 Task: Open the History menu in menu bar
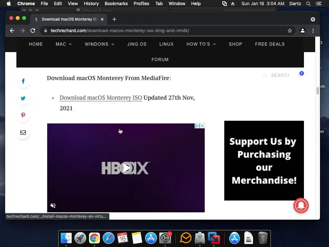[x=91, y=4]
